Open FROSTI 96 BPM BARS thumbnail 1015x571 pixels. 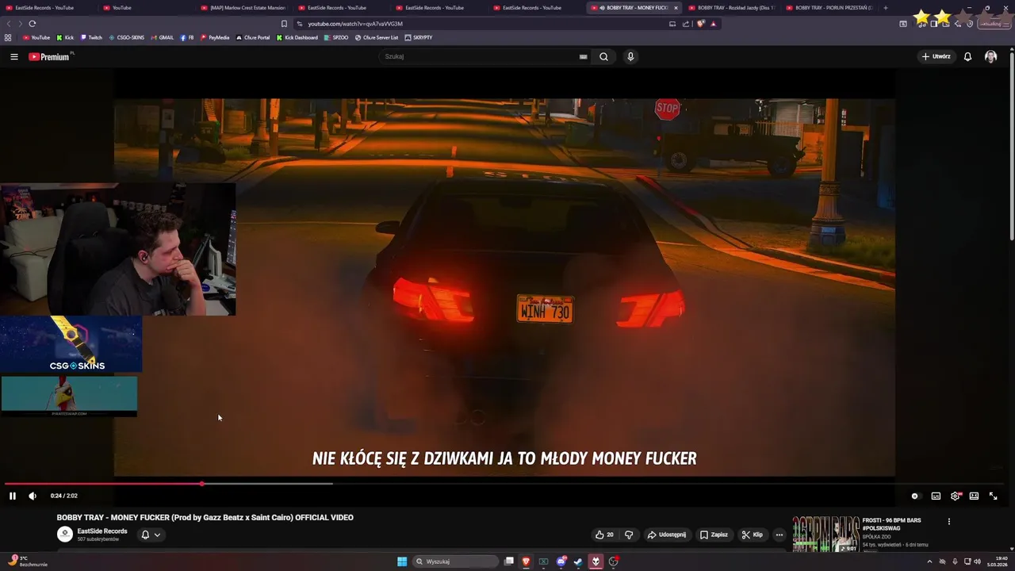825,534
